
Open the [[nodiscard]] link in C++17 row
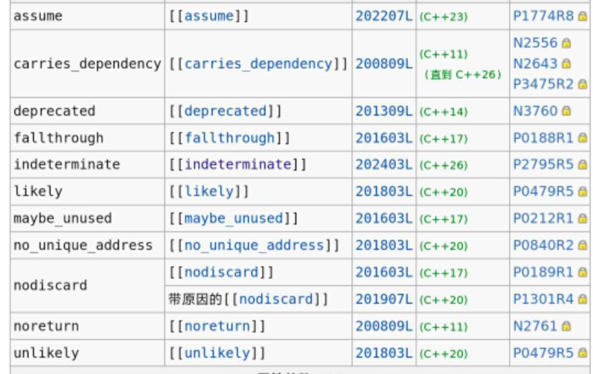coord(221,272)
